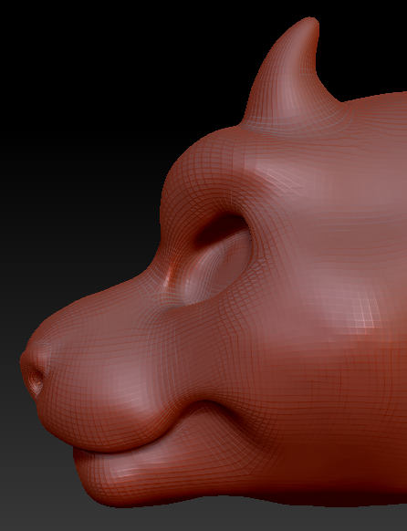Screen dimensions: 407x531
Task: Select the base of the ear
Action: tap(291, 115)
